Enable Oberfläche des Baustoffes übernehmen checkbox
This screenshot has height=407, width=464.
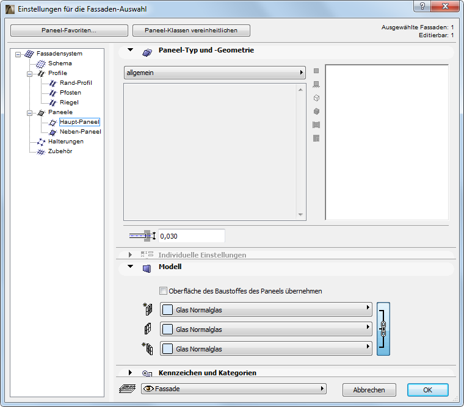pyautogui.click(x=163, y=290)
